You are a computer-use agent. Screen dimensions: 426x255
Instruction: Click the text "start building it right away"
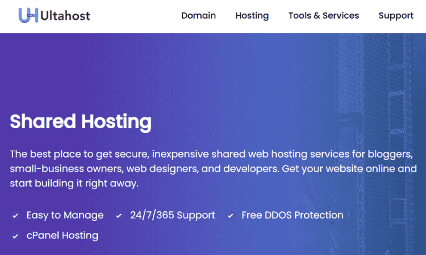pyautogui.click(x=74, y=184)
